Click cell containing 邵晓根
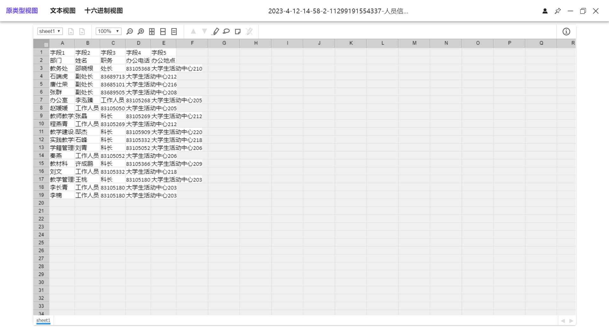The width and height of the screenshot is (609, 327). (x=88, y=68)
